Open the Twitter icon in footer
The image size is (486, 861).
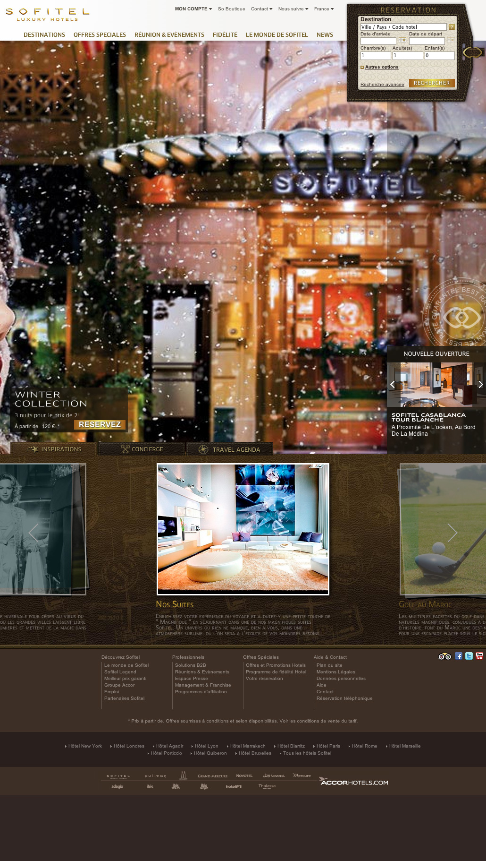click(x=469, y=656)
